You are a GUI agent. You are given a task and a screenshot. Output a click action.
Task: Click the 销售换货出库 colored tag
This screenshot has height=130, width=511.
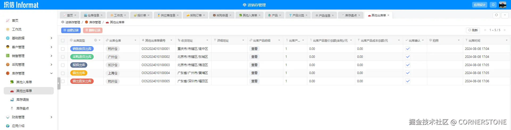pos(82,49)
